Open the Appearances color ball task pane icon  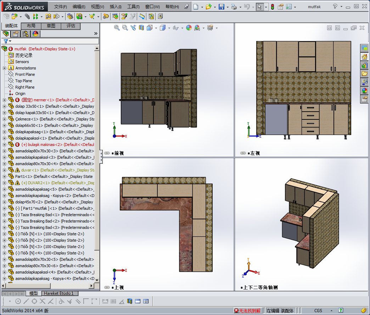[x=364, y=91]
